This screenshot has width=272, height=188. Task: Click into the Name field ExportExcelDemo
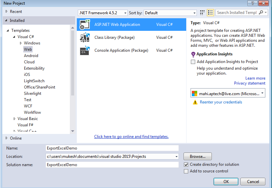tap(112, 148)
